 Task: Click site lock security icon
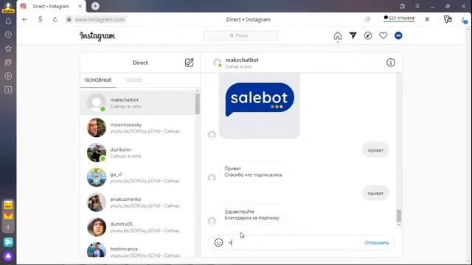coord(69,20)
